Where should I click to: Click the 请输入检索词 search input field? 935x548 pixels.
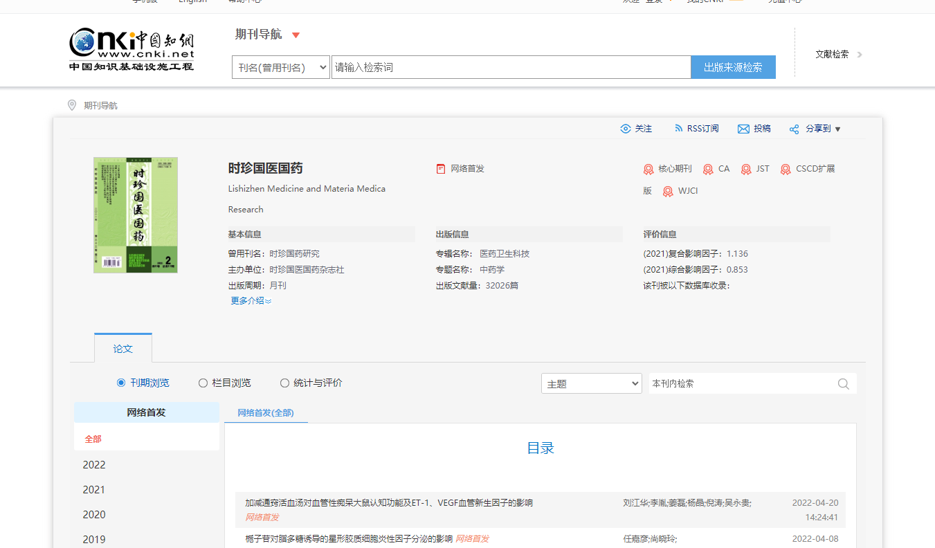click(x=511, y=67)
